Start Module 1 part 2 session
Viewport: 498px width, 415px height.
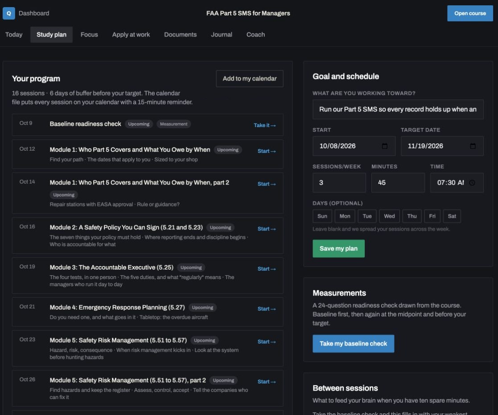[267, 184]
